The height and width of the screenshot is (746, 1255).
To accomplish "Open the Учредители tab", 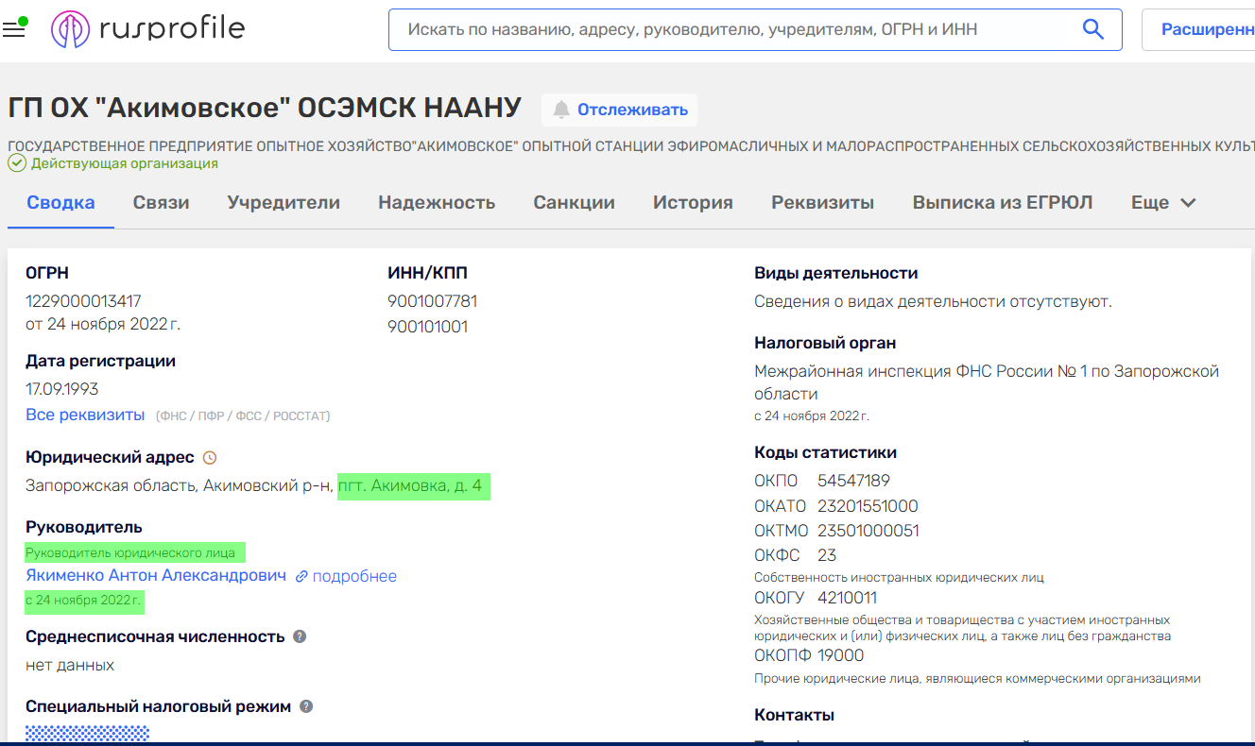I will (284, 202).
